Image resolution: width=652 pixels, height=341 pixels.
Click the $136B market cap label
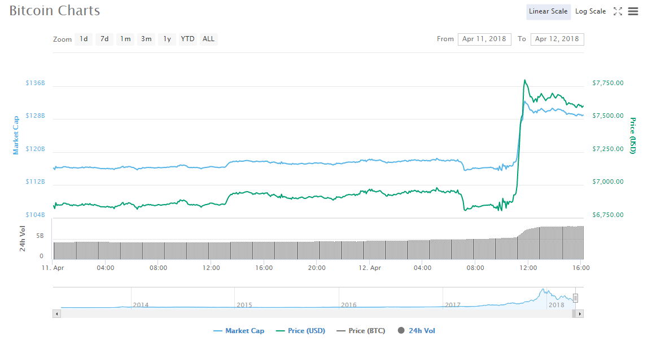[x=36, y=83]
